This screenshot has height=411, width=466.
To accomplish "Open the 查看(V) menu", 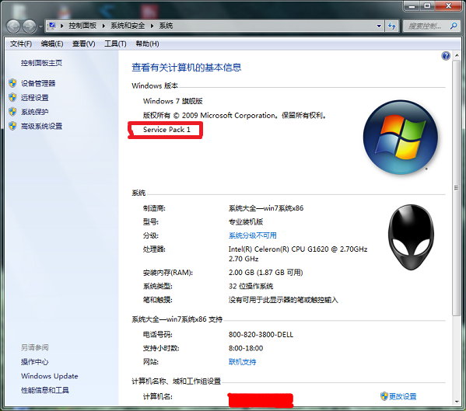I will pos(83,44).
